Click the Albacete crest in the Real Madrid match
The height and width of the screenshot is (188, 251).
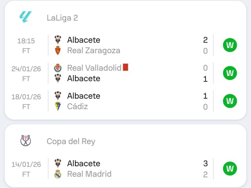pyautogui.click(x=58, y=163)
